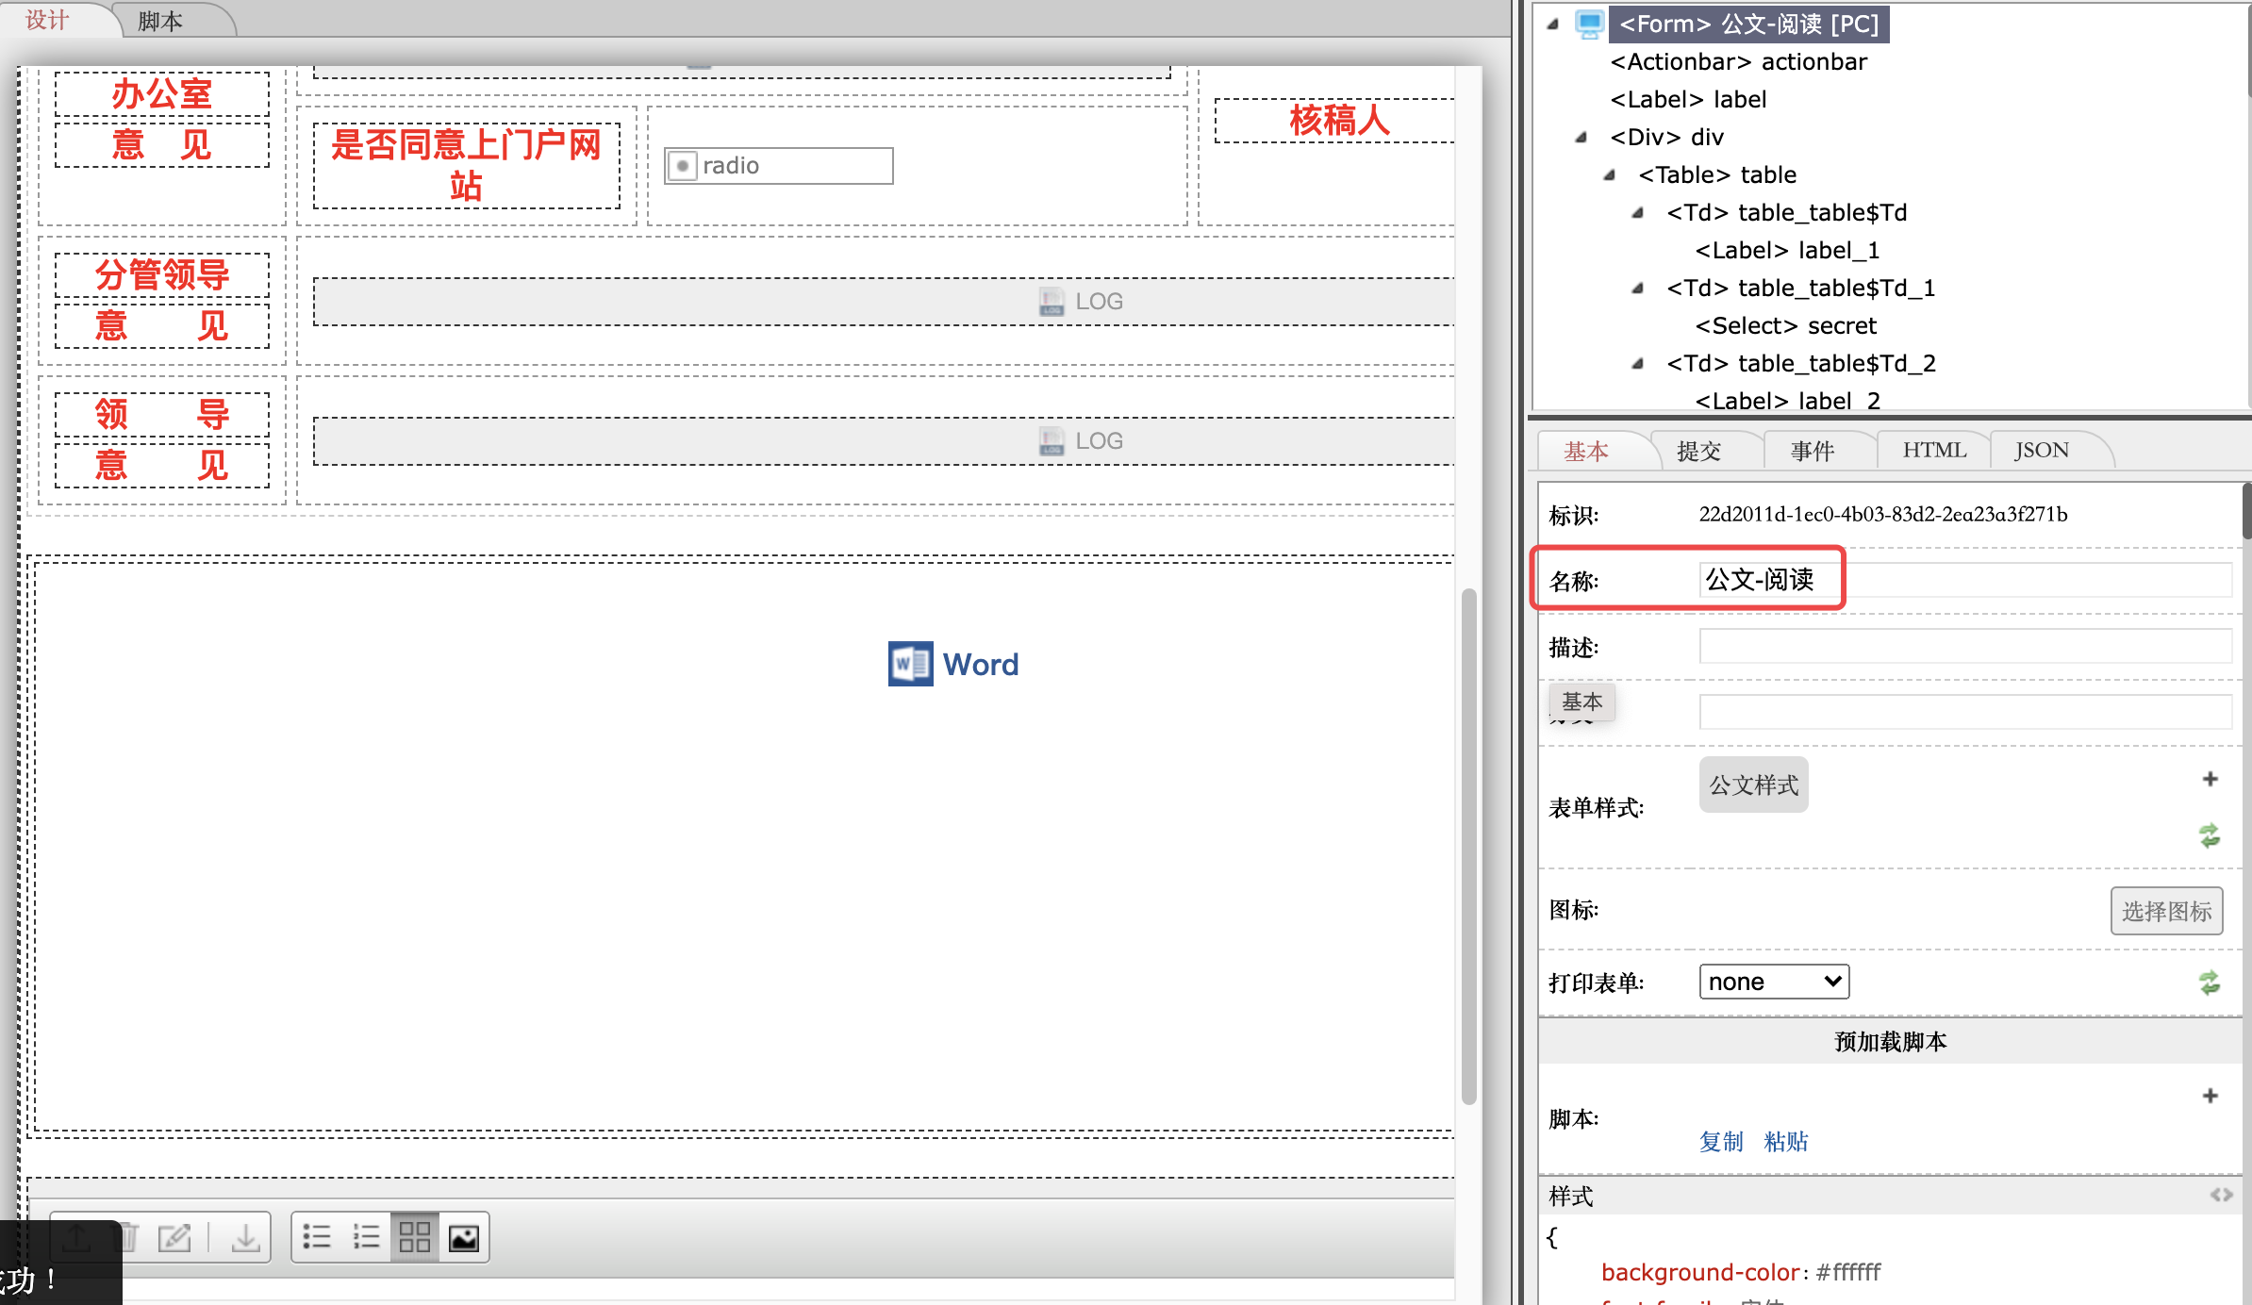Click the 复制 script link
This screenshot has height=1305, width=2252.
point(1721,1142)
